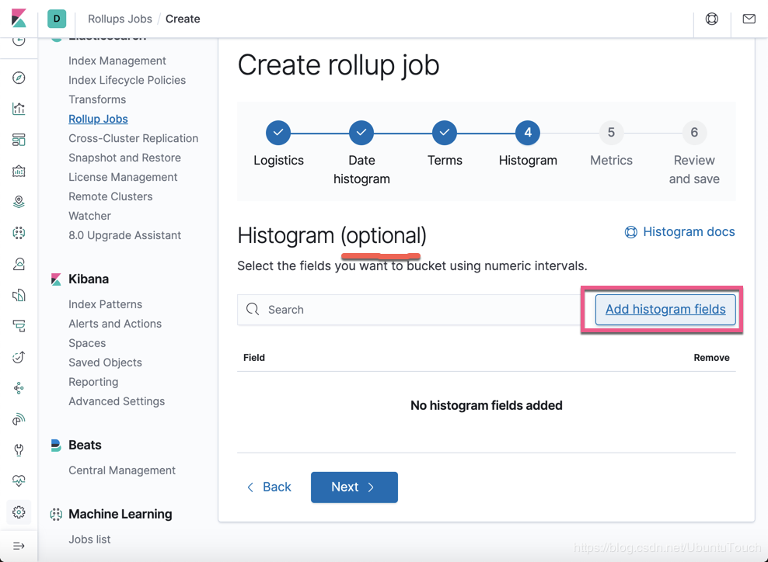Viewport: 768px width, 562px height.
Task: Open the Stack Monitoring heartbeat icon
Action: pos(19,480)
